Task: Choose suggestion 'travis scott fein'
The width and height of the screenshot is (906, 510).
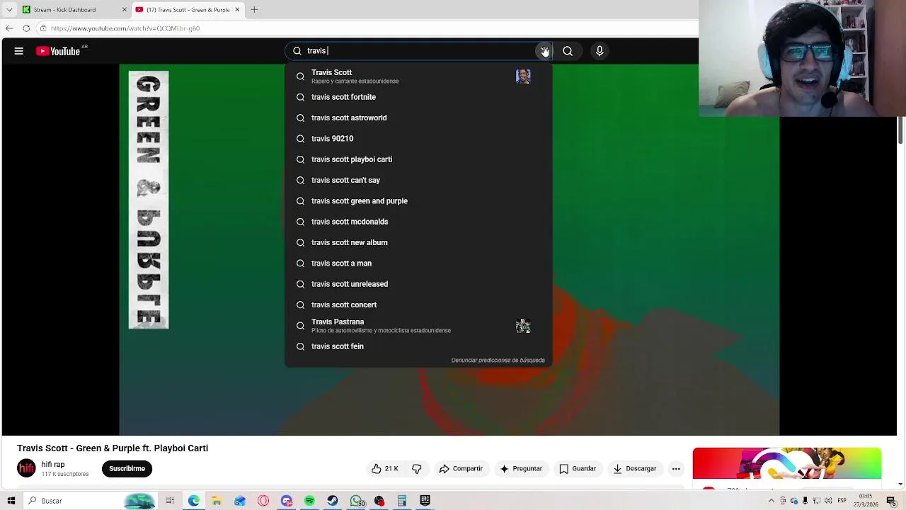Action: coord(418,346)
